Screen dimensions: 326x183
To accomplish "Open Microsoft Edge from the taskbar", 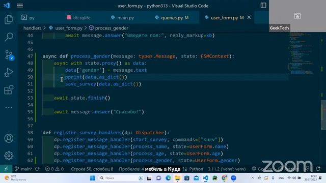I will coord(168,178).
